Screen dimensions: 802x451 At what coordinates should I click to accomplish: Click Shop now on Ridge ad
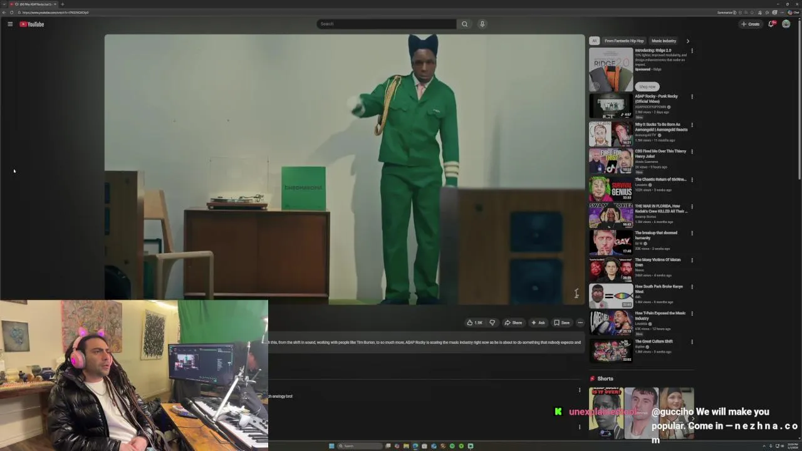tap(647, 86)
